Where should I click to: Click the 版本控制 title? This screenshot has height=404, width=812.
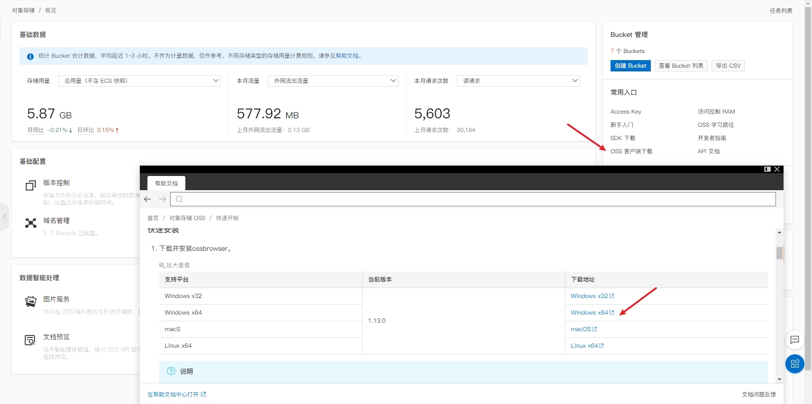pos(56,183)
